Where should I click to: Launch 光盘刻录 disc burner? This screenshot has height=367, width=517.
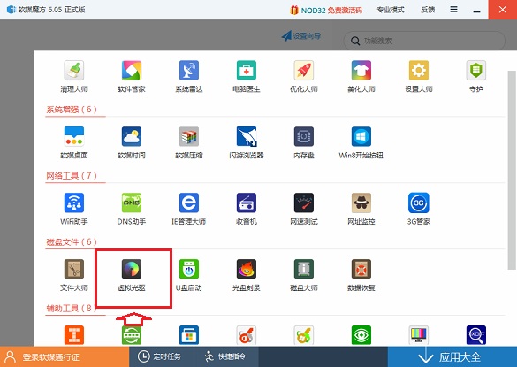point(247,275)
